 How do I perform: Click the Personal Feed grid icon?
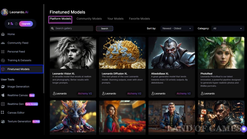click(x=3, y=52)
